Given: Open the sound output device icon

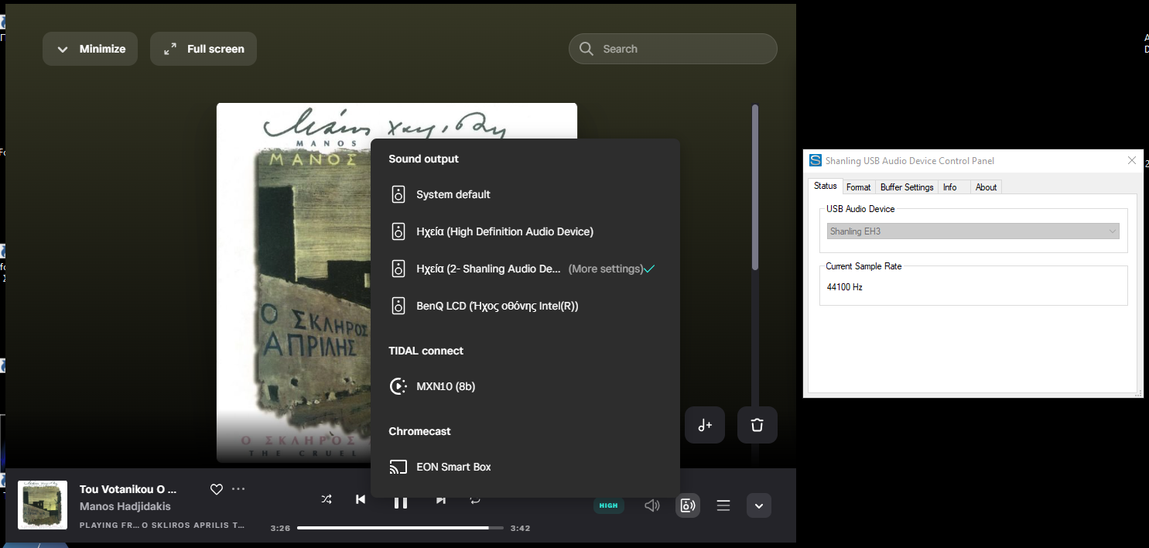Looking at the screenshot, I should click(687, 505).
